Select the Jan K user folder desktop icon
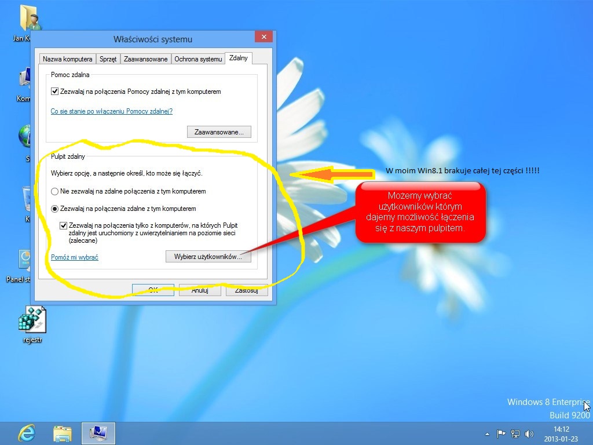Image resolution: width=593 pixels, height=445 pixels. pyautogui.click(x=27, y=22)
